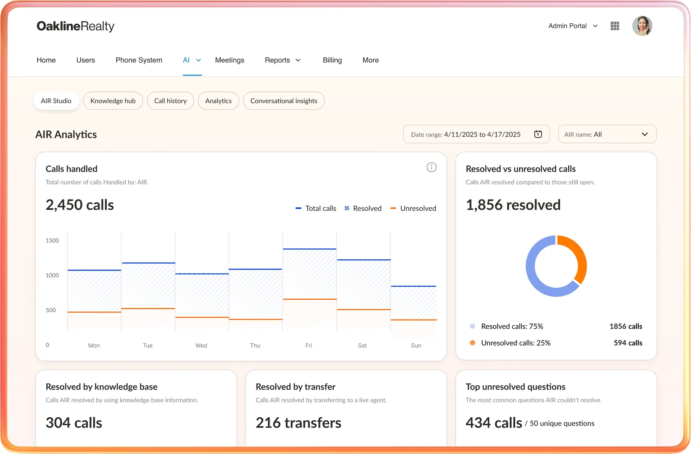Click the AIR Analytics page title
This screenshot has height=454, width=691.
pyautogui.click(x=66, y=135)
